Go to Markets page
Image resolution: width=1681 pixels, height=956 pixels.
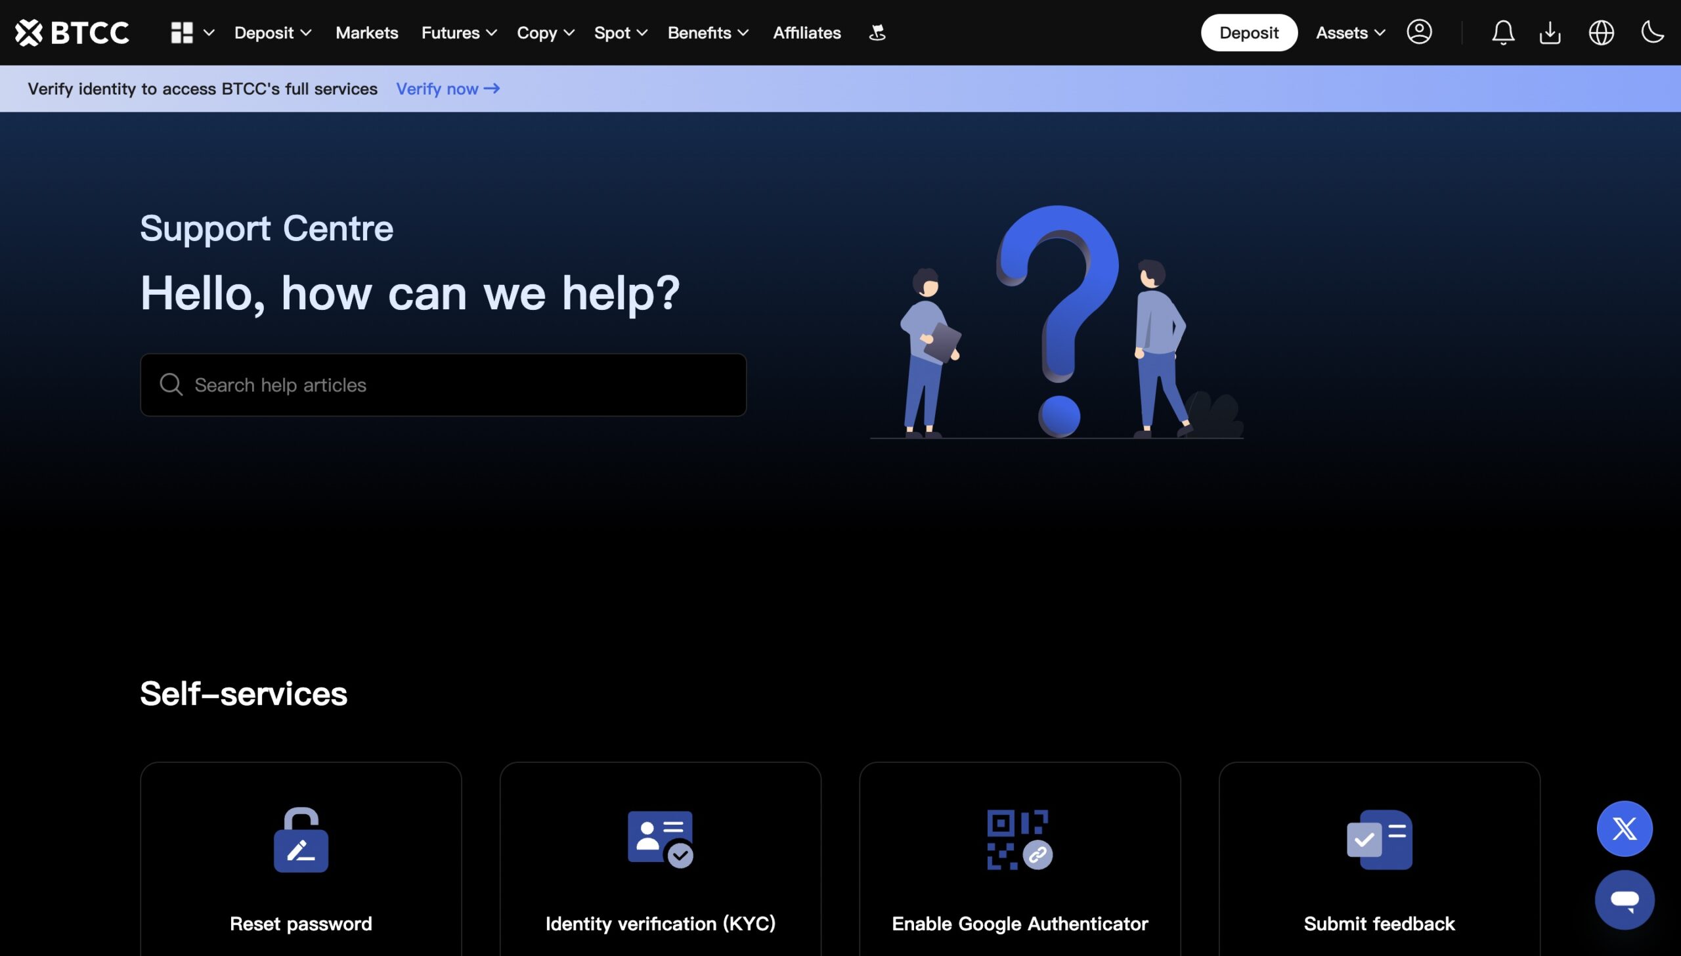tap(366, 33)
